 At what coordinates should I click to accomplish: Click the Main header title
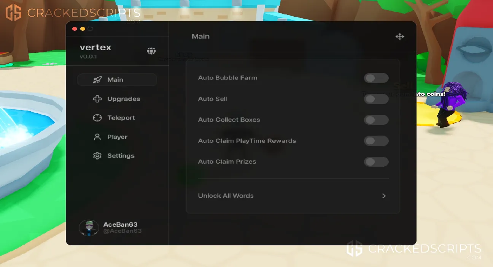point(200,36)
